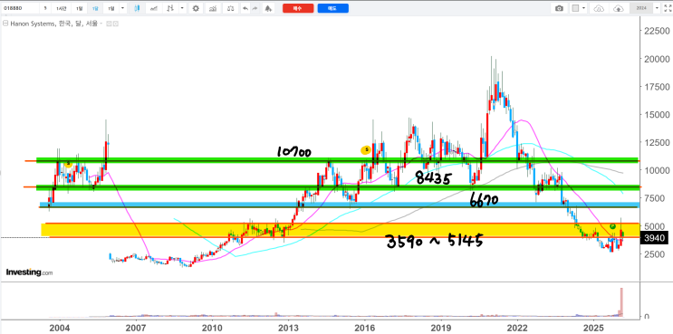The height and width of the screenshot is (334, 673).
Task: Take a chart snapshot with camera icon
Action: (559, 8)
